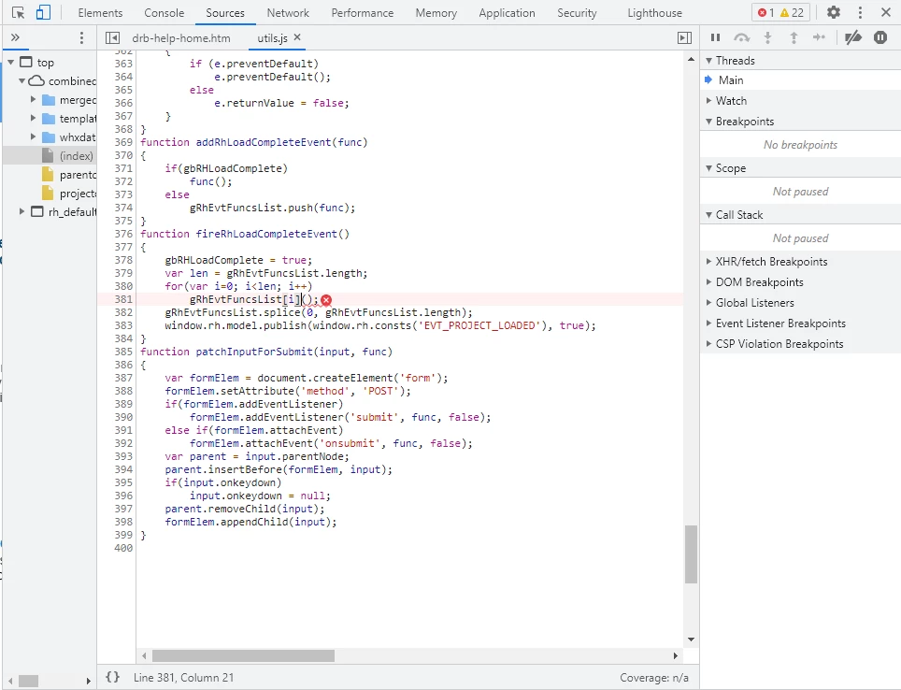This screenshot has width=901, height=690.
Task: Switch to the Console tab
Action: click(x=164, y=13)
